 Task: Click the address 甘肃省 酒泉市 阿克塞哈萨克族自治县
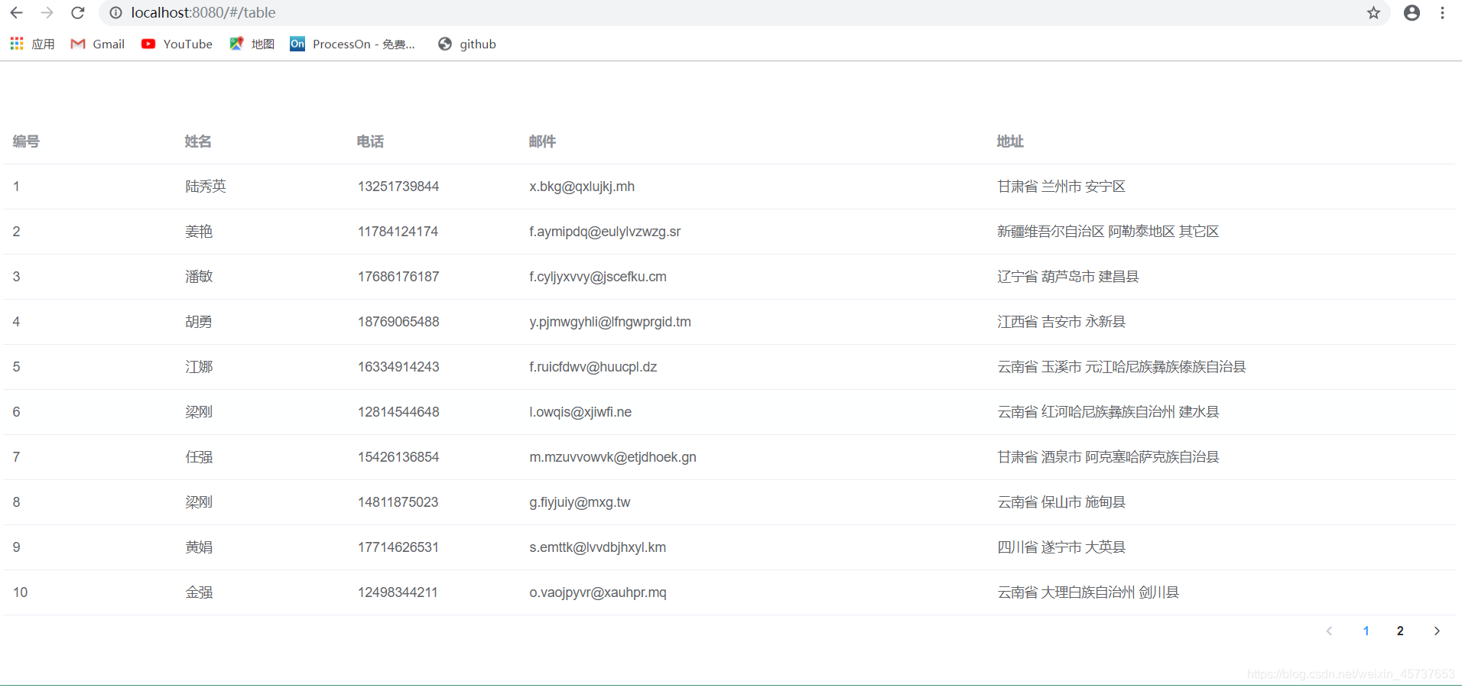pos(1108,457)
